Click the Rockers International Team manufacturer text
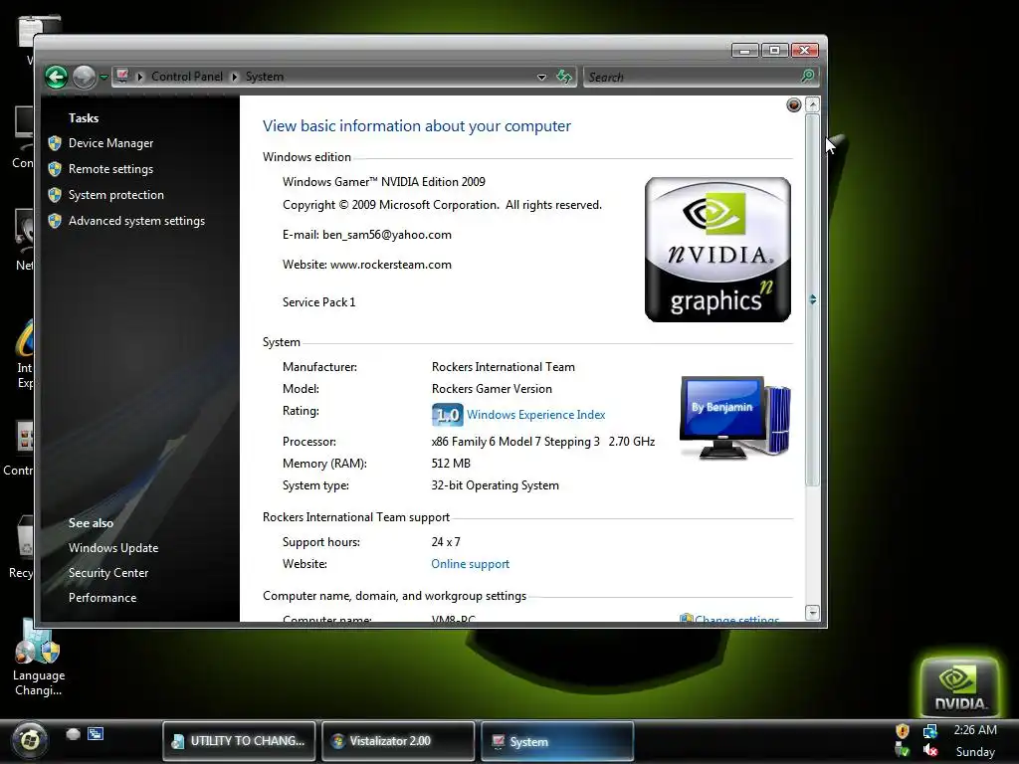The height and width of the screenshot is (764, 1019). pyautogui.click(x=503, y=367)
